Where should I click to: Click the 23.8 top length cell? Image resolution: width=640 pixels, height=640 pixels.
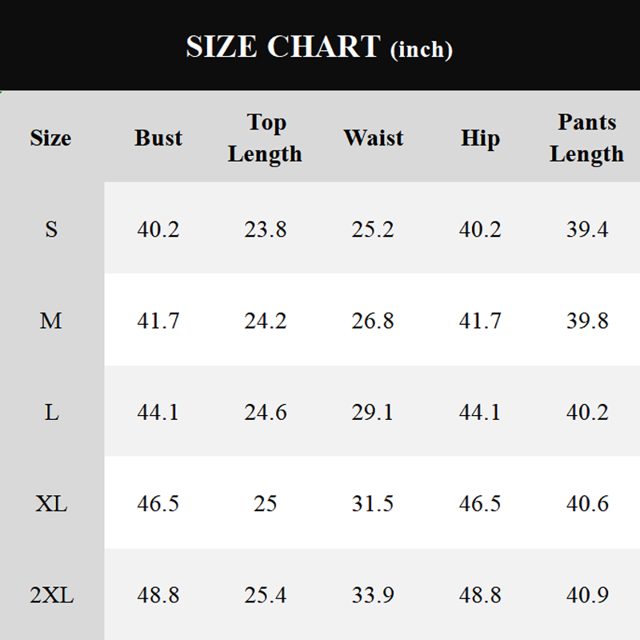[x=265, y=230]
